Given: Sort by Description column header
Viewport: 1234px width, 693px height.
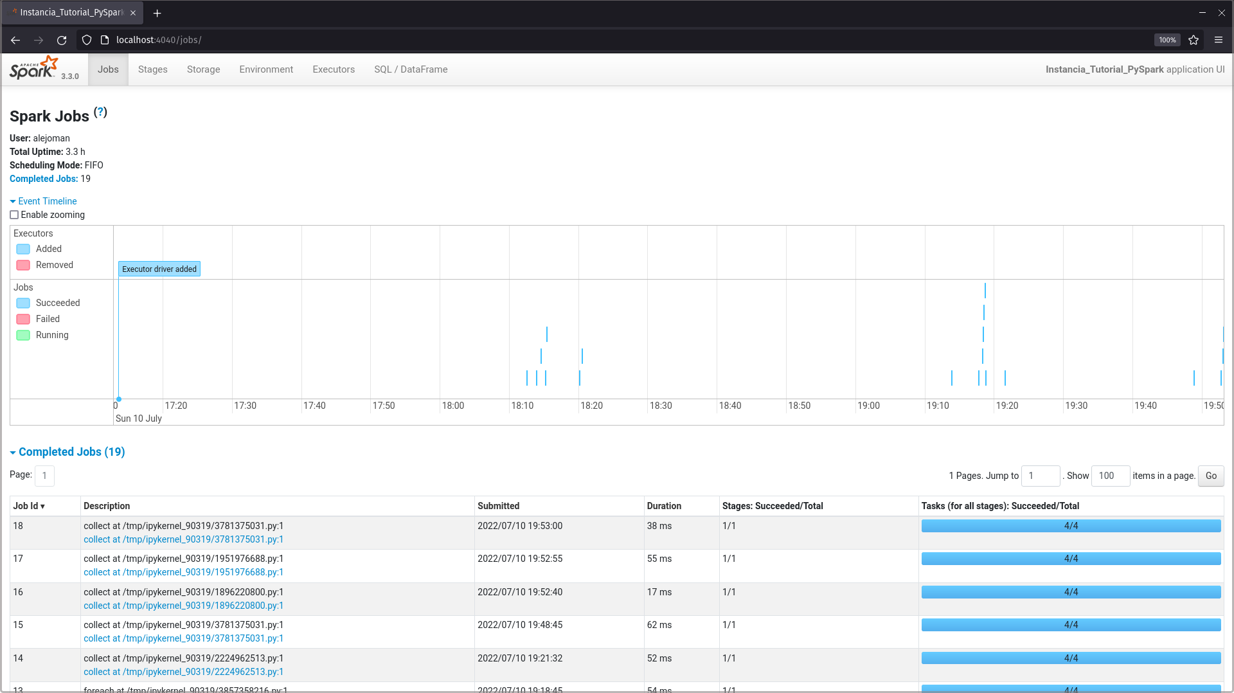Looking at the screenshot, I should [107, 506].
